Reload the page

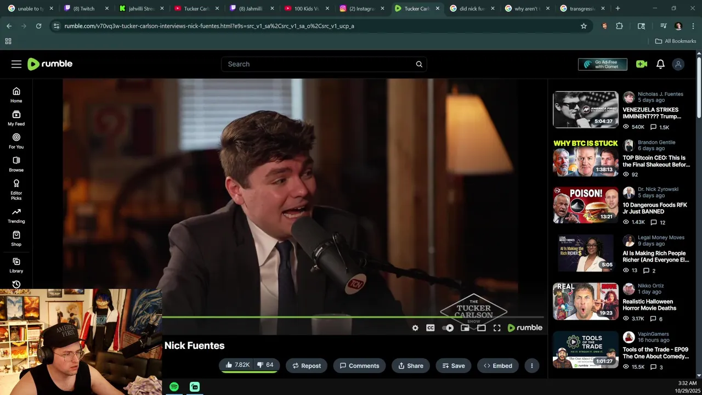point(38,26)
